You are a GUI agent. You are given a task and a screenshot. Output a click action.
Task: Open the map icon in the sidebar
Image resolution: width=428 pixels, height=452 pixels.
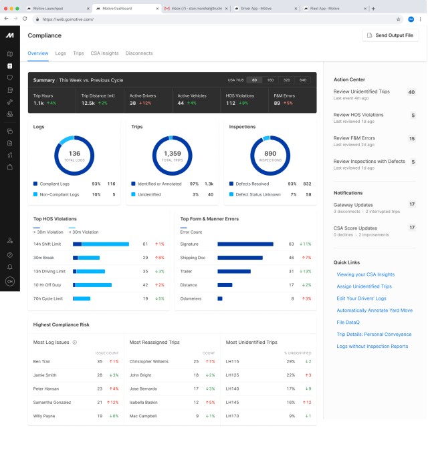10,54
